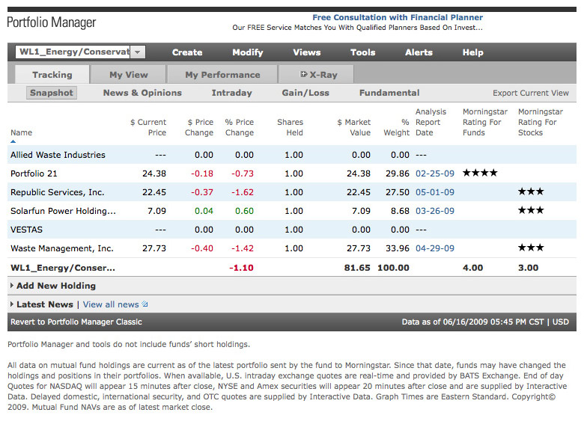Open Waste Management, Inc. holding
The height and width of the screenshot is (448, 584).
(x=62, y=248)
